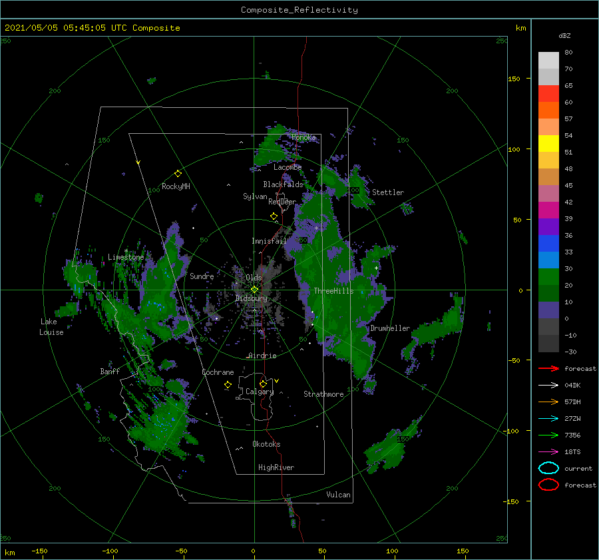Click the yellow diamond marker near RockyMH

[x=178, y=174]
